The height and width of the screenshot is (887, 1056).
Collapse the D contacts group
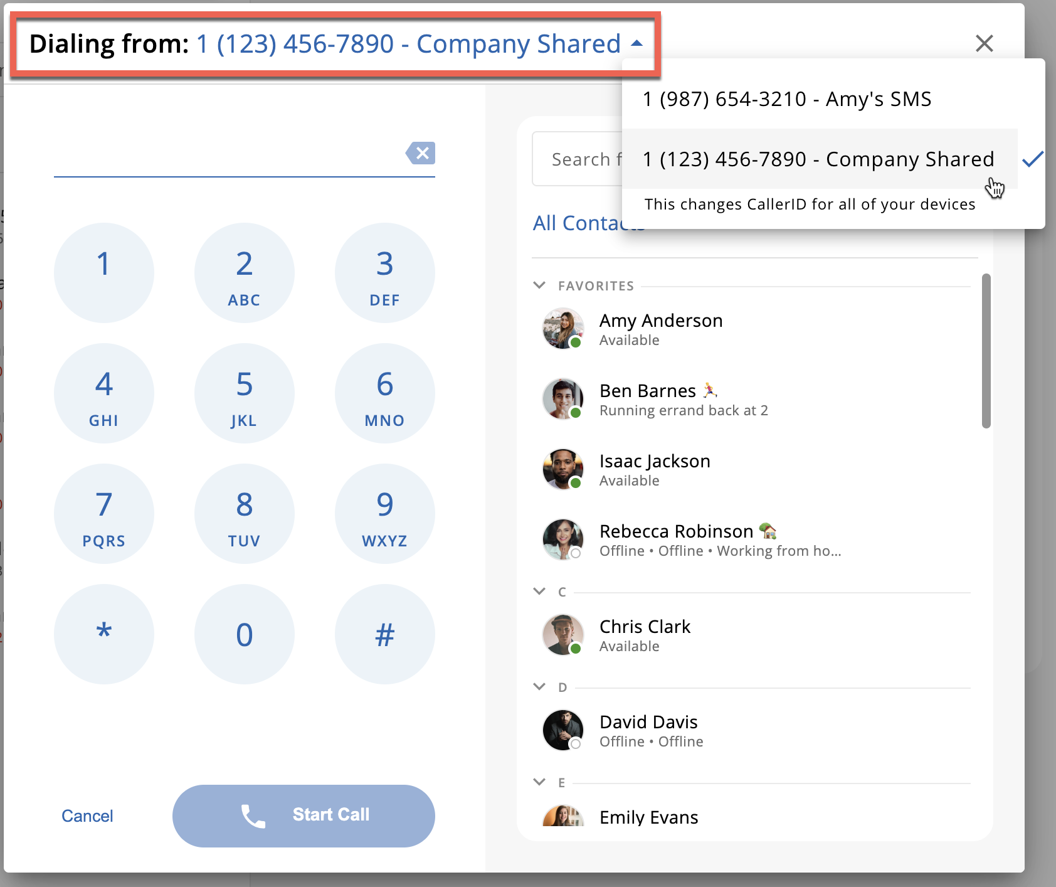539,687
